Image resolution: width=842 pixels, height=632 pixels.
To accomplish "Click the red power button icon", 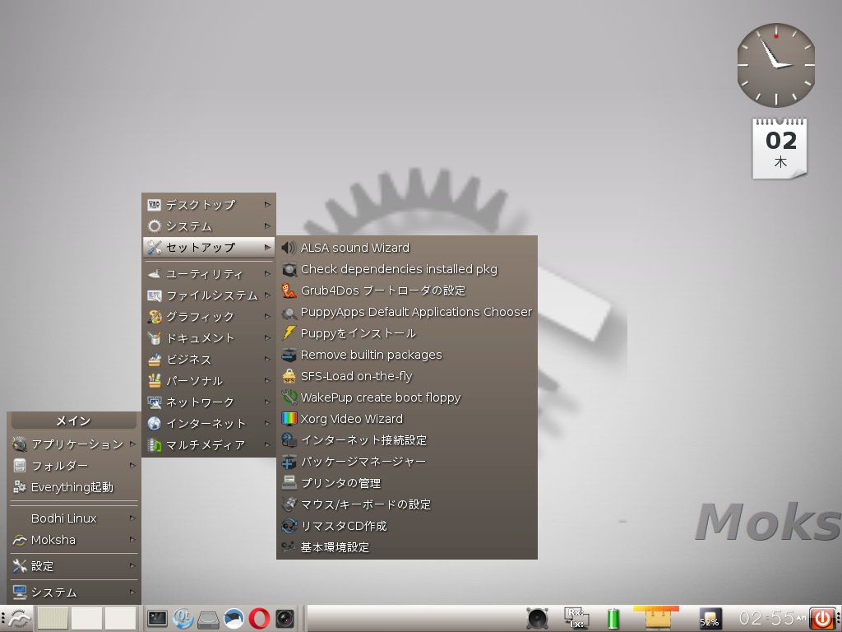I will pos(821,617).
